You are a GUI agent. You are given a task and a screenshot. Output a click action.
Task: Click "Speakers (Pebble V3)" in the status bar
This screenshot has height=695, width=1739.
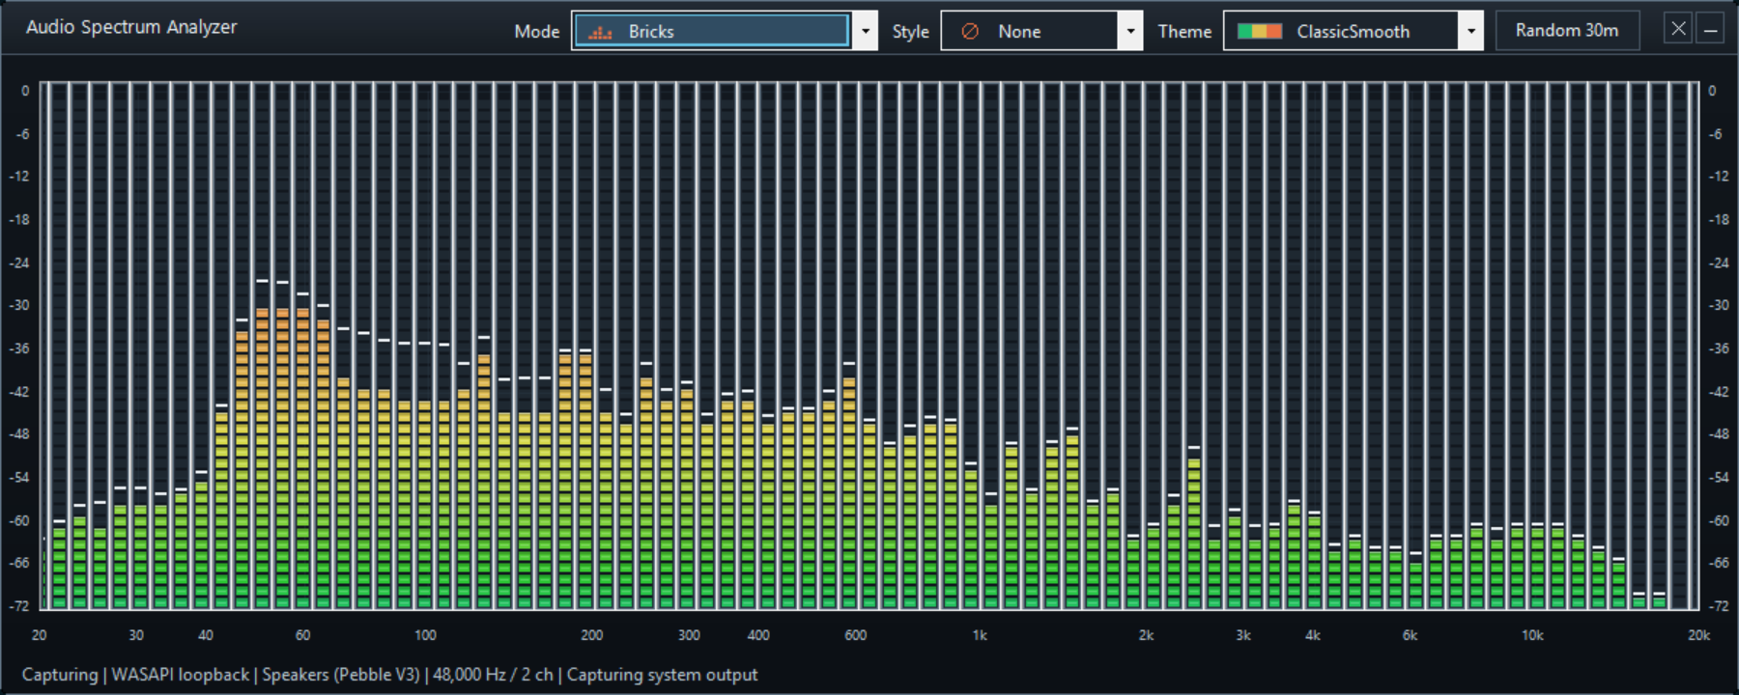341,675
